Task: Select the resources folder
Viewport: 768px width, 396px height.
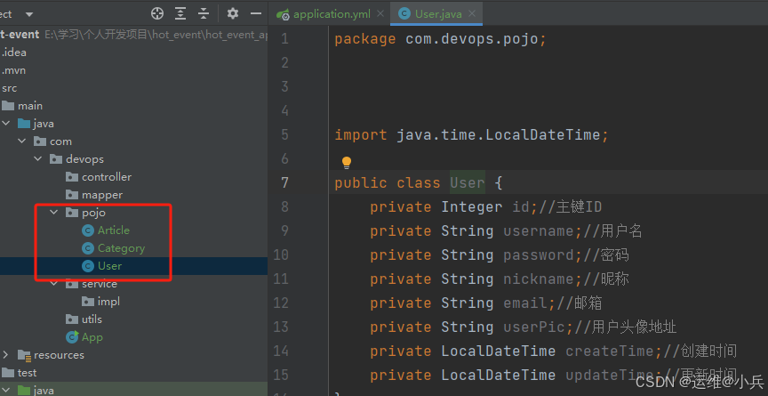Action: (x=59, y=355)
